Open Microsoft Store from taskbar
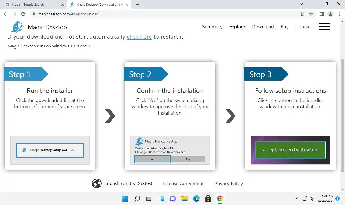This screenshot has width=345, height=205. click(208, 199)
